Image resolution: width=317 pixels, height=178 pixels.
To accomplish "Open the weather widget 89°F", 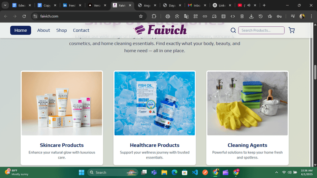I will (x=16, y=172).
